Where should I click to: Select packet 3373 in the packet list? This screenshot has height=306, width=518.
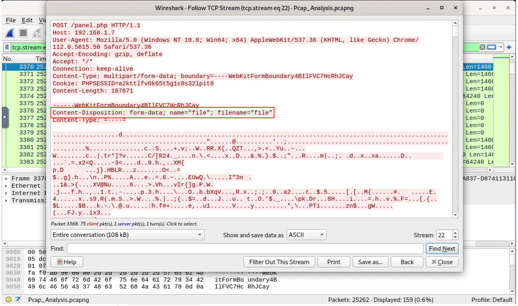coord(24,89)
